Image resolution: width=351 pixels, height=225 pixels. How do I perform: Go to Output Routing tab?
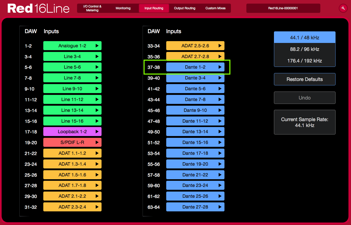(185, 8)
